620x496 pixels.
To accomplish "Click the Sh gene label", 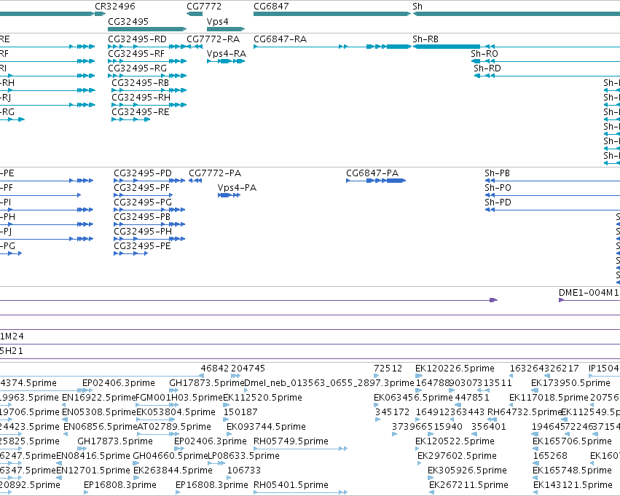I will tap(417, 7).
